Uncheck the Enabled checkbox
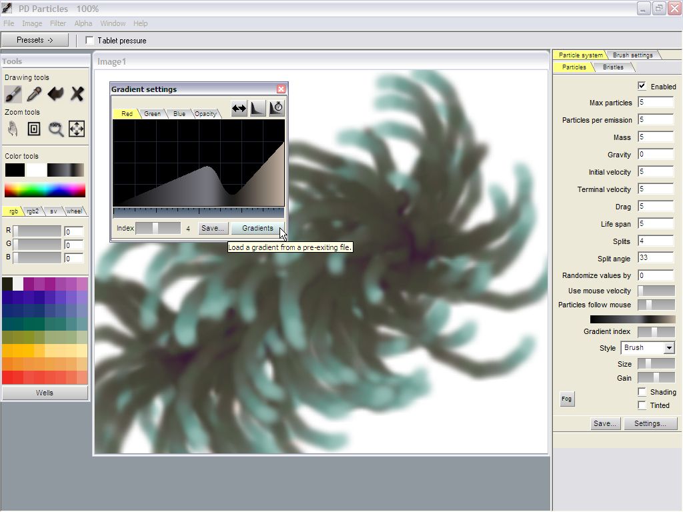This screenshot has height=512, width=683. click(642, 86)
